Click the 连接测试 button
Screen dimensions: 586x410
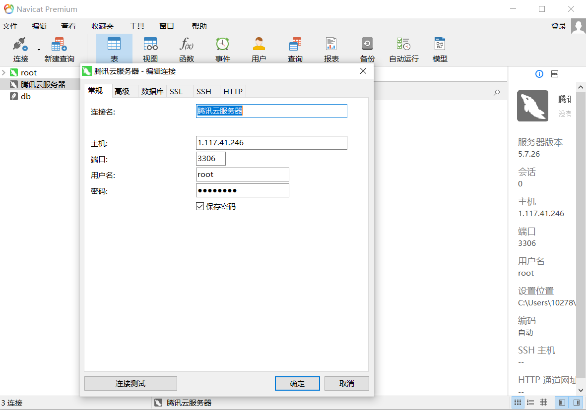pyautogui.click(x=130, y=384)
